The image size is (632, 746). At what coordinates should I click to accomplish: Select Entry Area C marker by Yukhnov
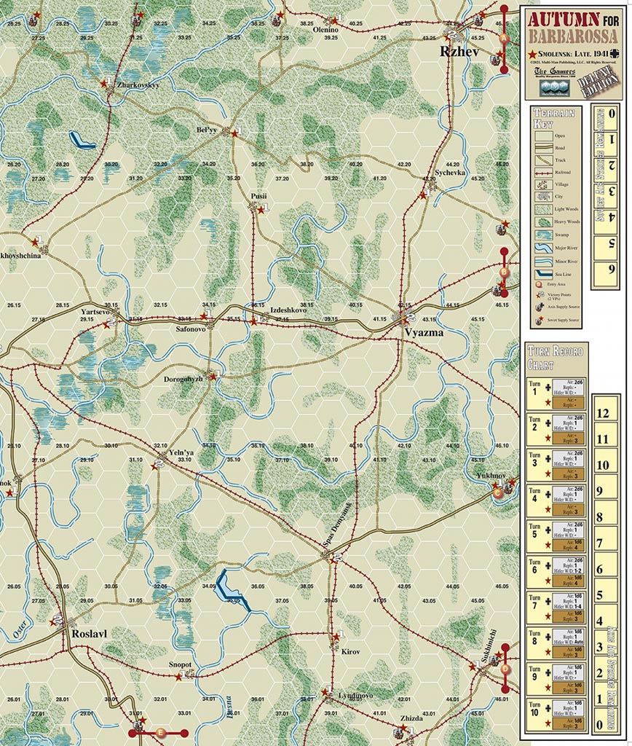pos(497,493)
